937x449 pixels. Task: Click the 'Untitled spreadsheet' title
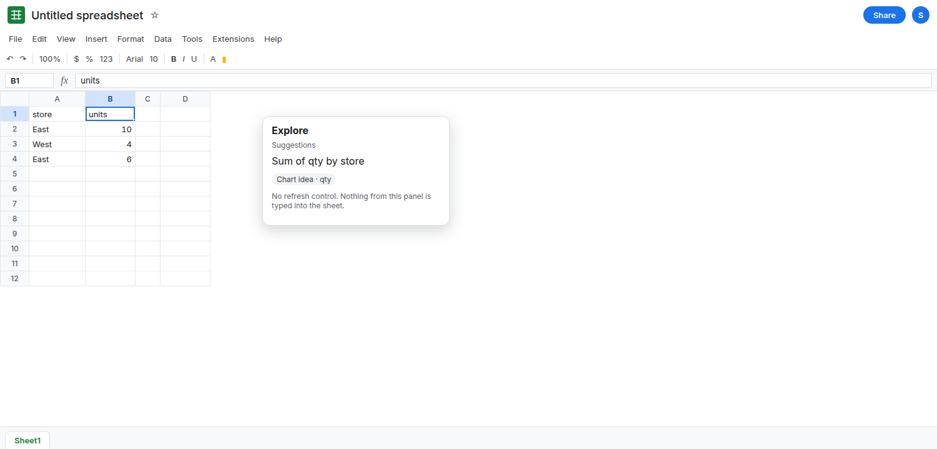click(87, 15)
